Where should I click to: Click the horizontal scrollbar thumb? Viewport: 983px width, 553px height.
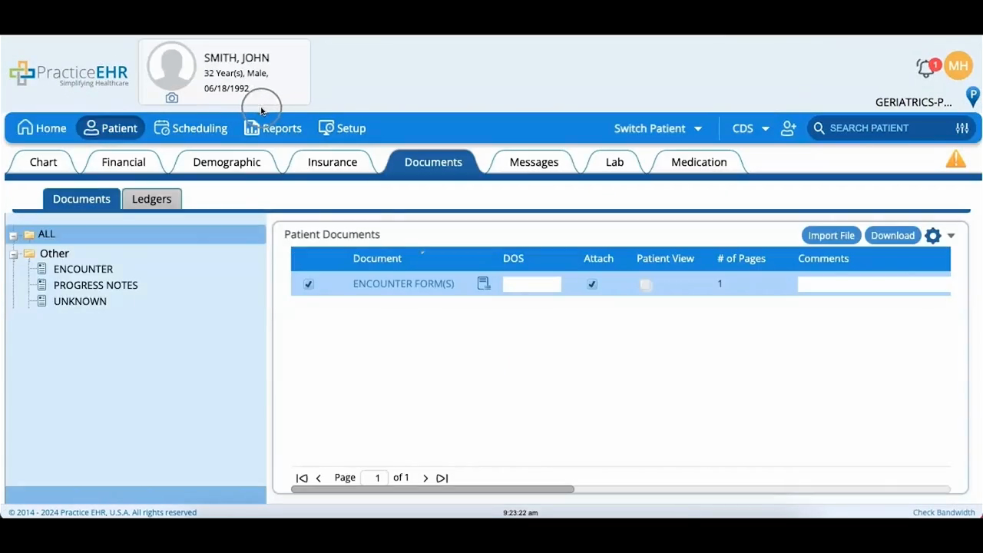[x=432, y=489]
